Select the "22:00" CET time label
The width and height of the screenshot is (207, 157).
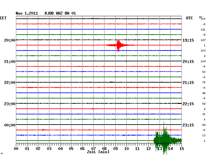[10, 83]
